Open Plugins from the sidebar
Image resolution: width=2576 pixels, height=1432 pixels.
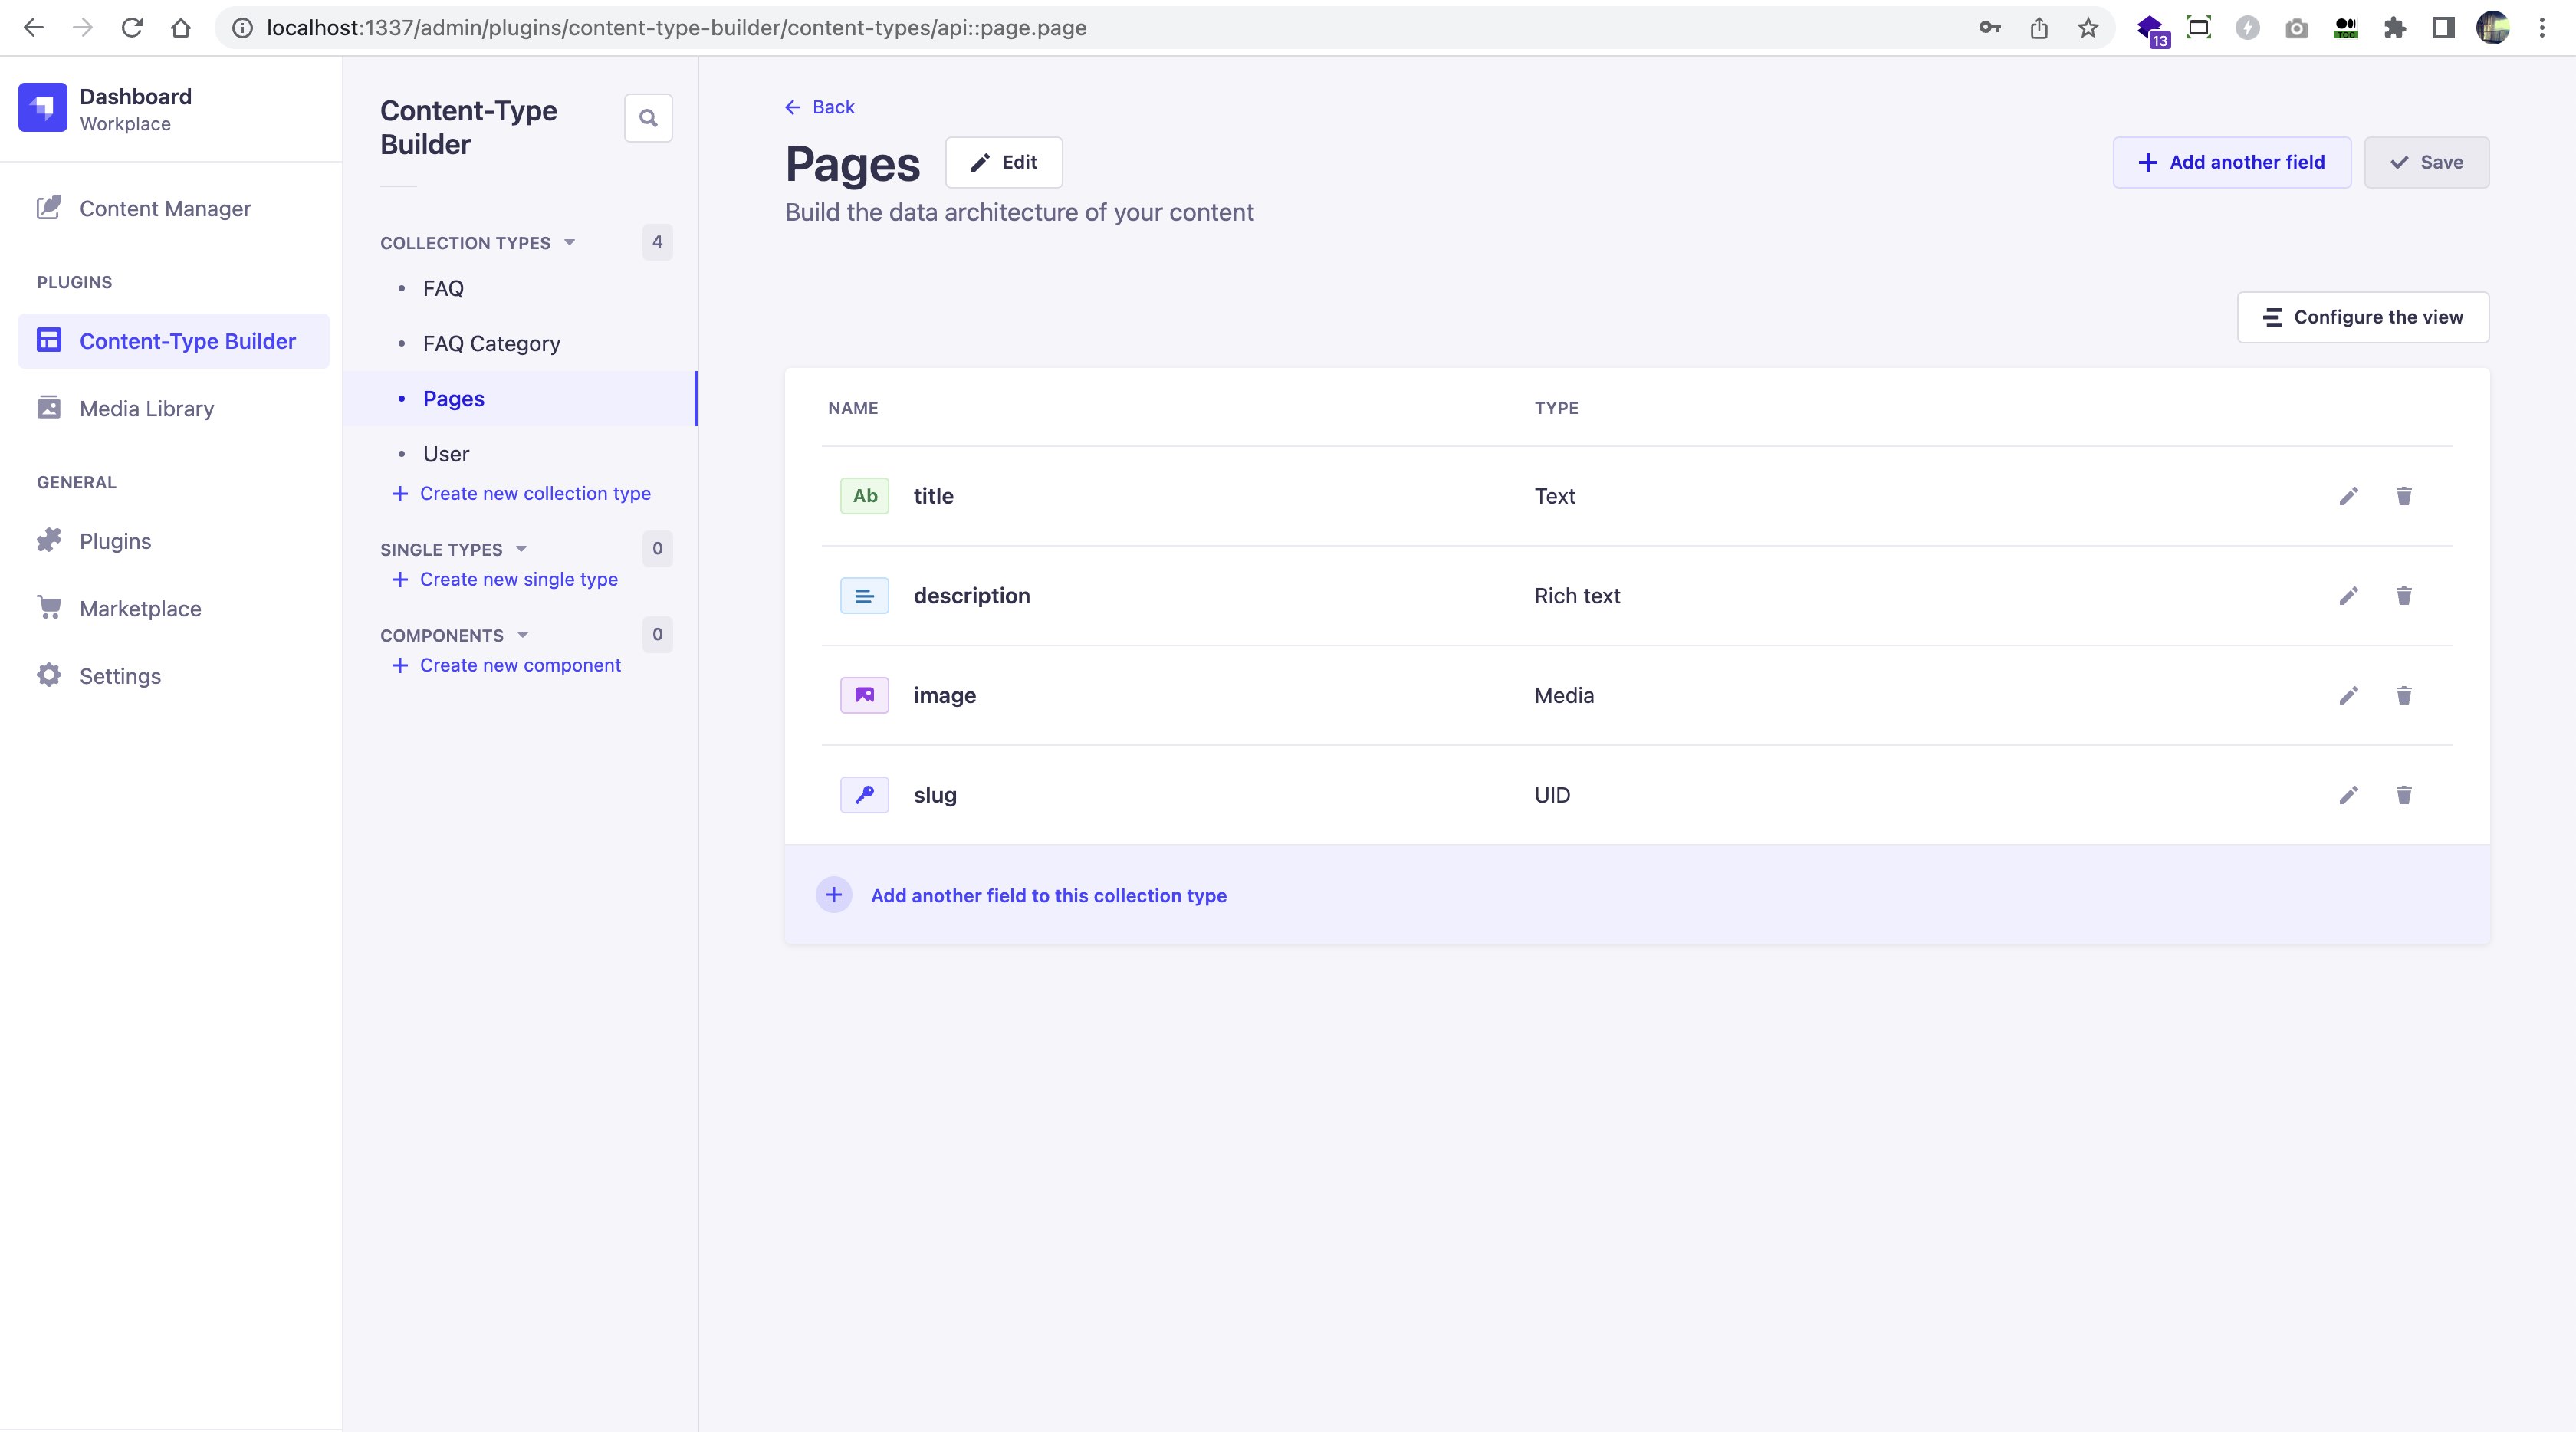click(x=116, y=540)
